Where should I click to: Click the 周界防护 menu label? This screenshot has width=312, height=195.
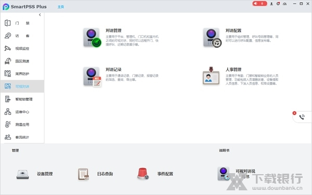click(22, 74)
